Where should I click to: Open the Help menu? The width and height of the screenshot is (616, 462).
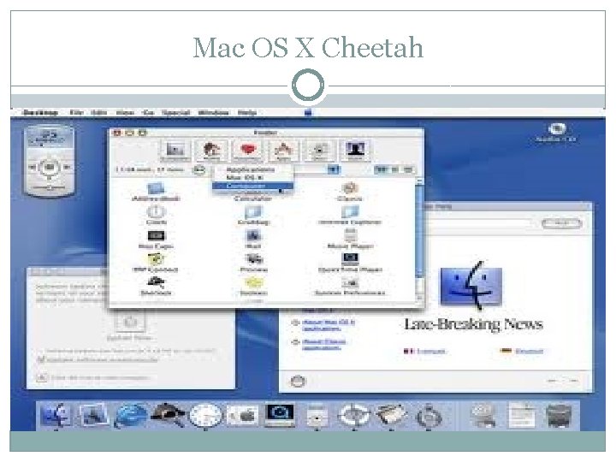247,113
